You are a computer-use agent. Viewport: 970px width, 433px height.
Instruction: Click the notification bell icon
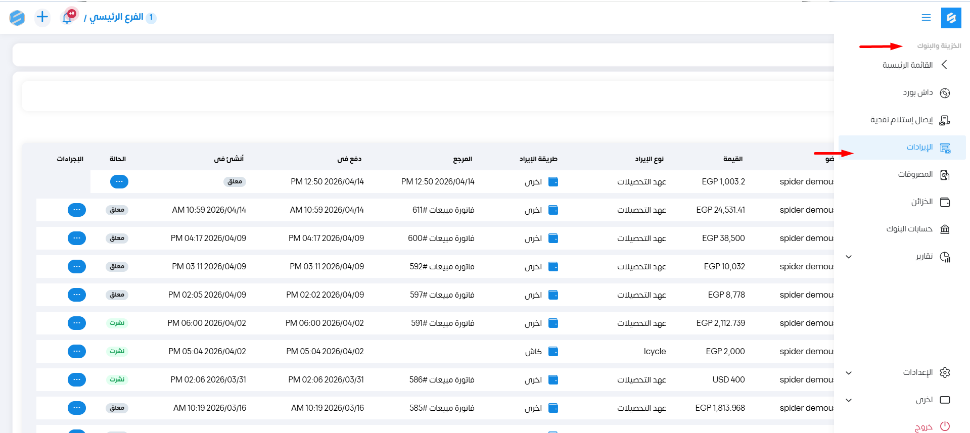67,18
